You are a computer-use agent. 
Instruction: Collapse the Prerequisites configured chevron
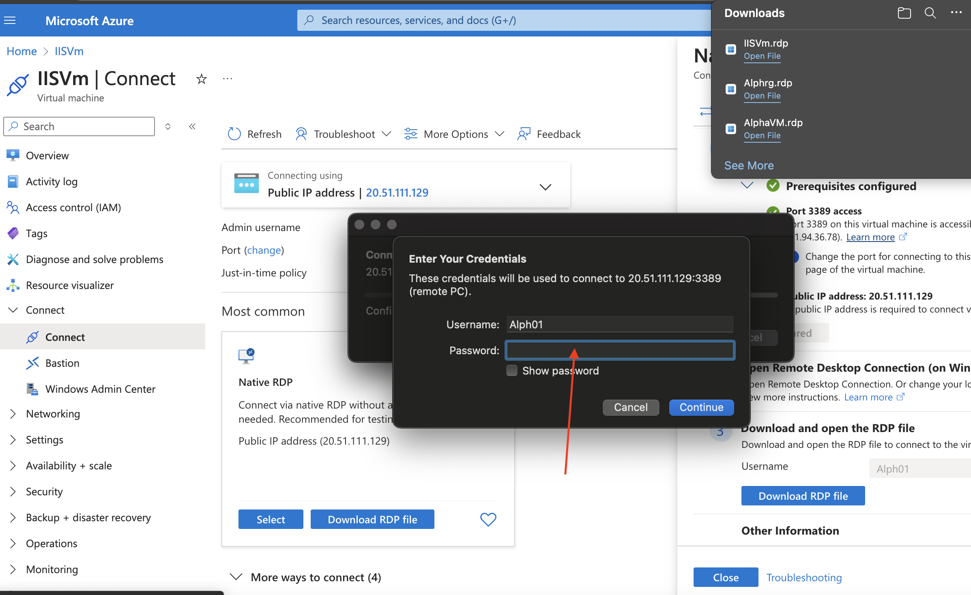coord(747,185)
